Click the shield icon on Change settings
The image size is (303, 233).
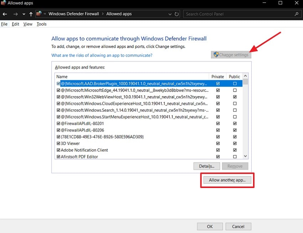tap(216, 55)
